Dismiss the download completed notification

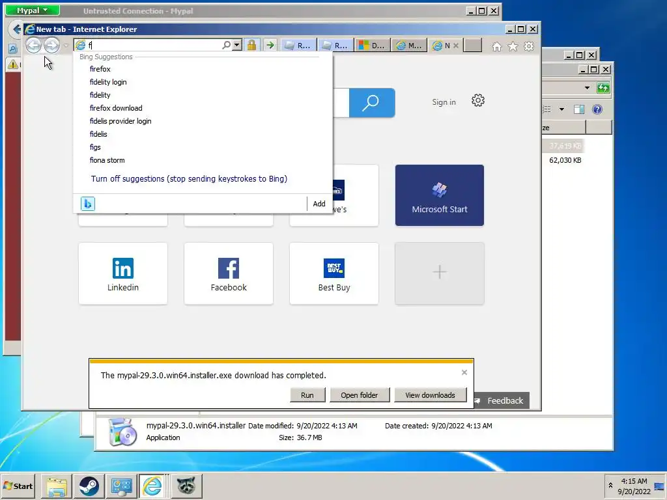click(464, 372)
